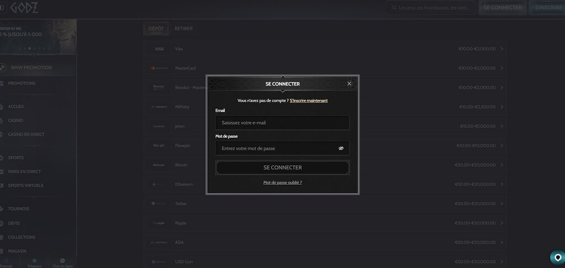Toggle password visibility eye icon
The height and width of the screenshot is (268, 565).
click(341, 148)
